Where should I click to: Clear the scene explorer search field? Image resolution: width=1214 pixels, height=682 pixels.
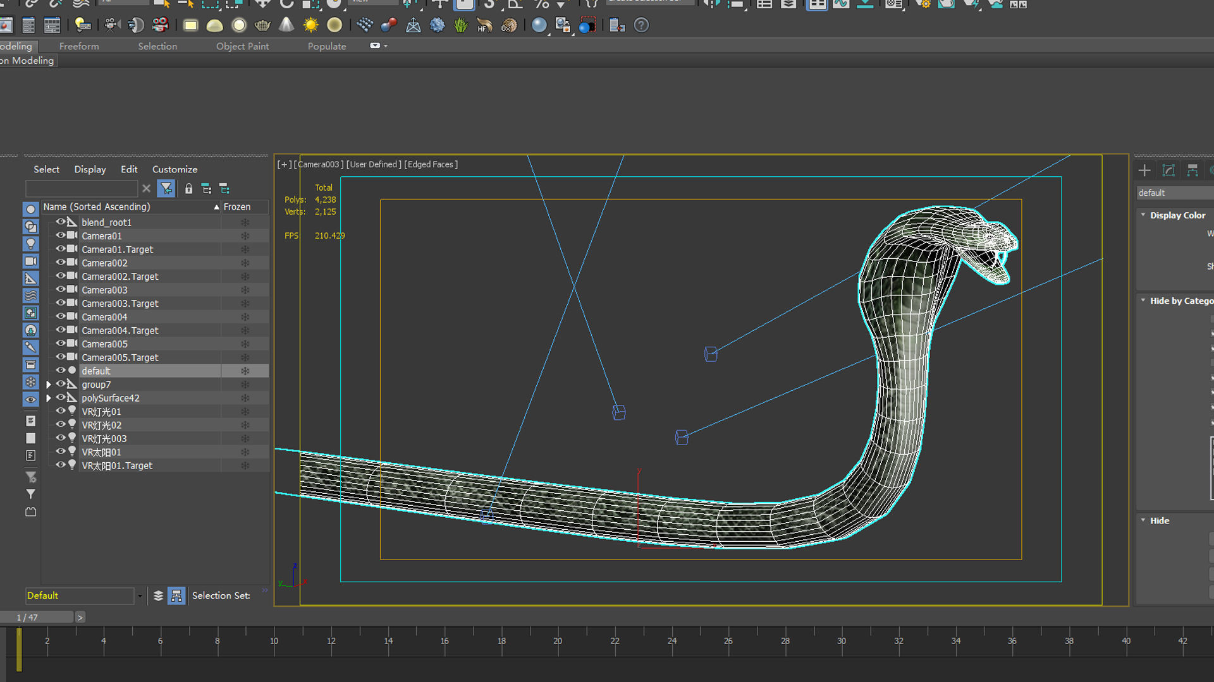click(146, 188)
